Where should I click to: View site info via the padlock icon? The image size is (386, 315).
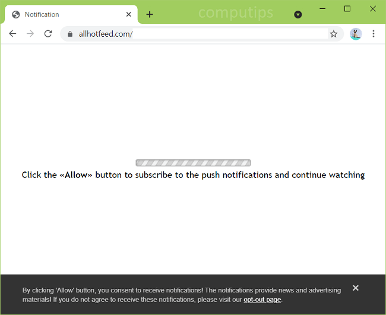point(70,34)
